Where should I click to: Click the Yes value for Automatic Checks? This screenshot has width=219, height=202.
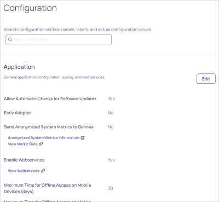111,99
